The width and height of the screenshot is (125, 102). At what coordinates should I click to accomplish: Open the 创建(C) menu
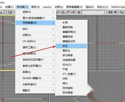(x=9, y=7)
